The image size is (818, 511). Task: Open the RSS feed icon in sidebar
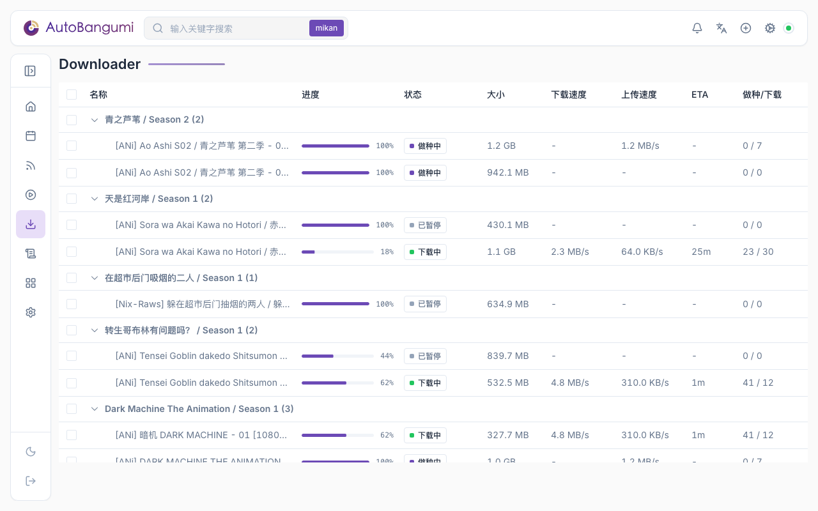pos(31,165)
